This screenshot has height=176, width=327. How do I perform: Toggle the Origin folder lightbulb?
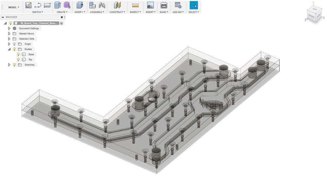[x=14, y=44]
